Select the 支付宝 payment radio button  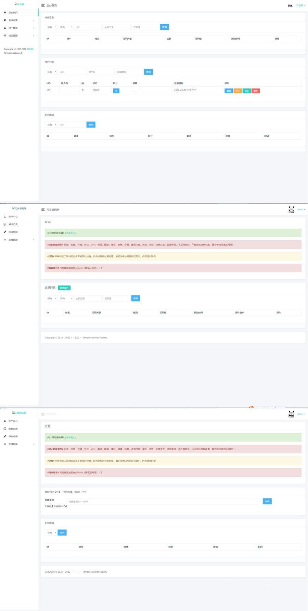[x=46, y=506]
